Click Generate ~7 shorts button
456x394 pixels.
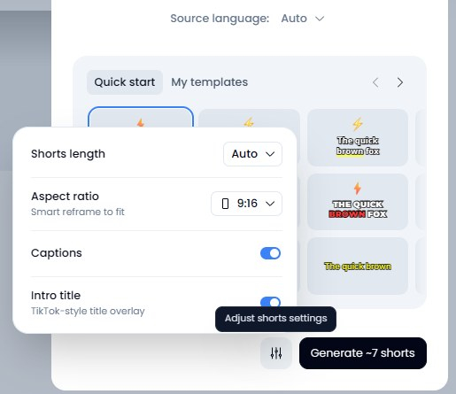point(363,353)
